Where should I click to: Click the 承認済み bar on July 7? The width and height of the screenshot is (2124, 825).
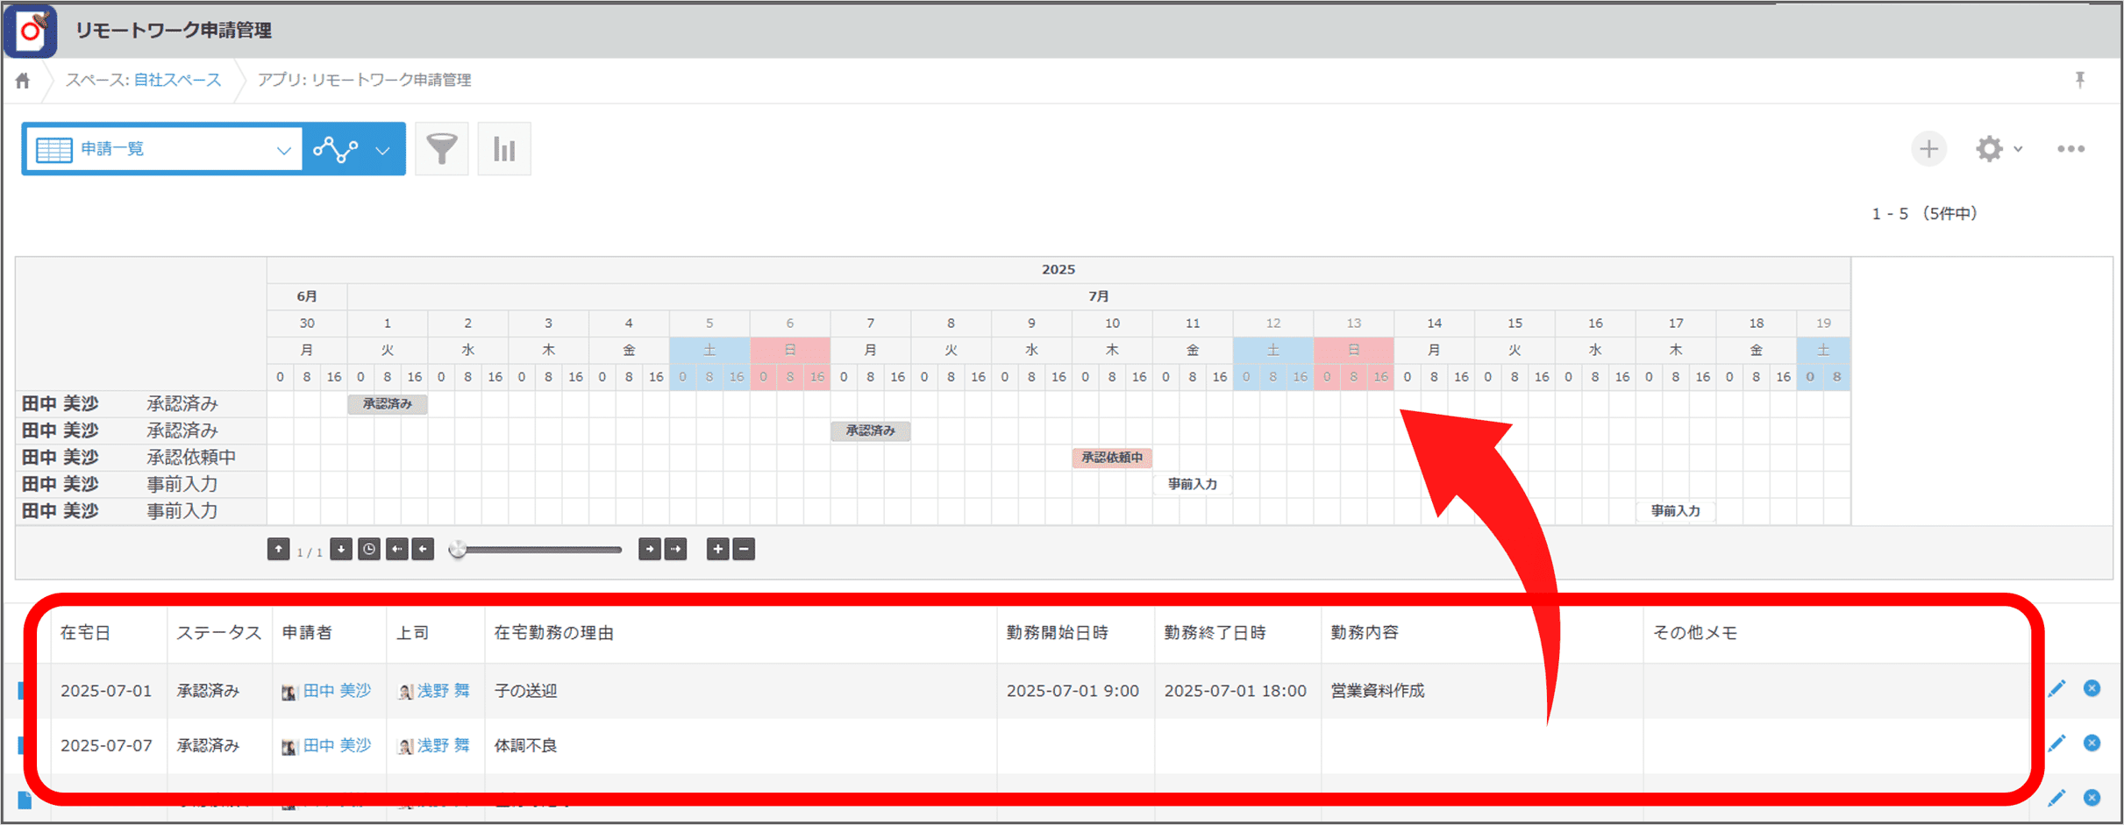(x=871, y=431)
